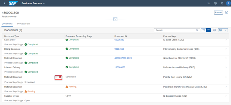Viewport: 231px width, 105px height.
Task: Expand the Supplier Invoice row details chevron
Action: pyautogui.click(x=226, y=96)
